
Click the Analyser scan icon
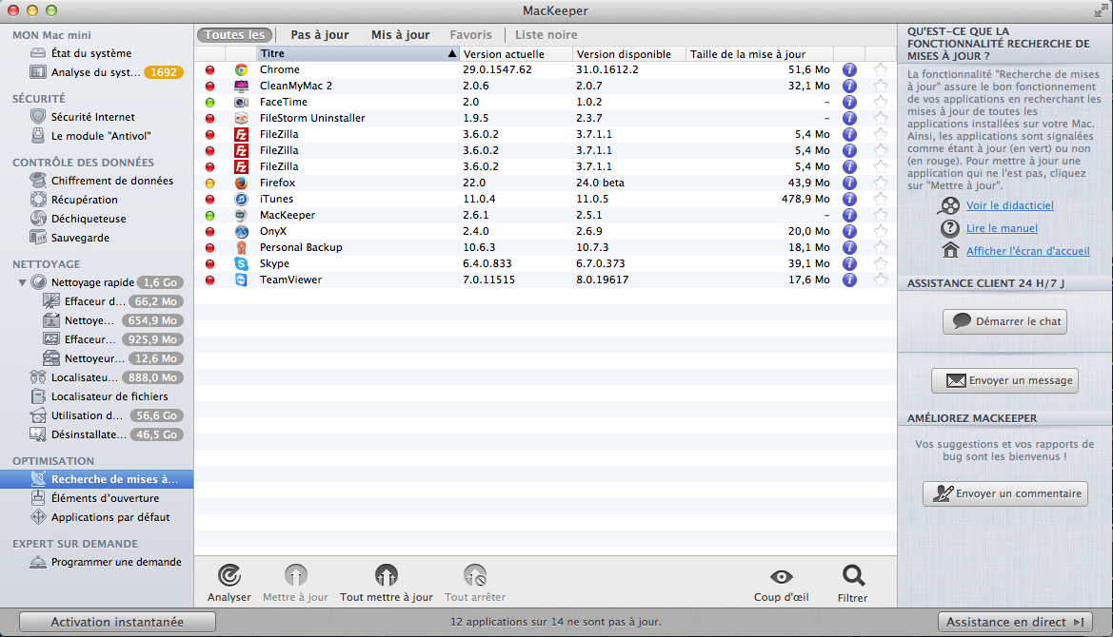[229, 575]
